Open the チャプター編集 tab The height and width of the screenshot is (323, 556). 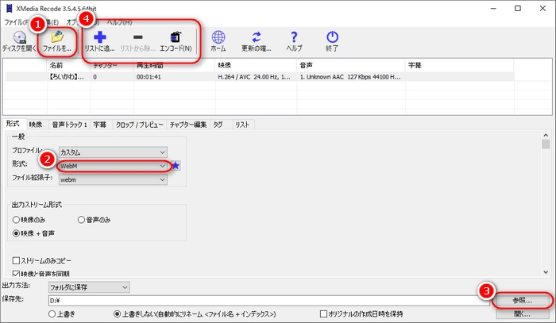coord(187,125)
